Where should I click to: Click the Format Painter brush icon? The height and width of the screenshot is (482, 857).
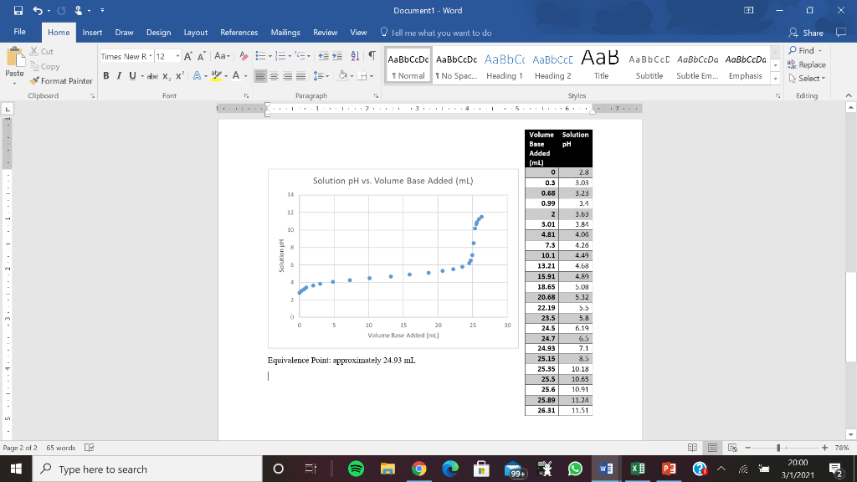(x=34, y=81)
